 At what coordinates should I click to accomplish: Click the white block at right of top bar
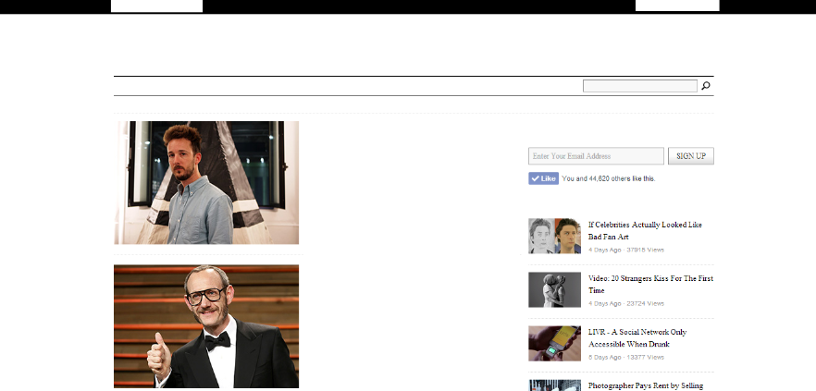(676, 6)
